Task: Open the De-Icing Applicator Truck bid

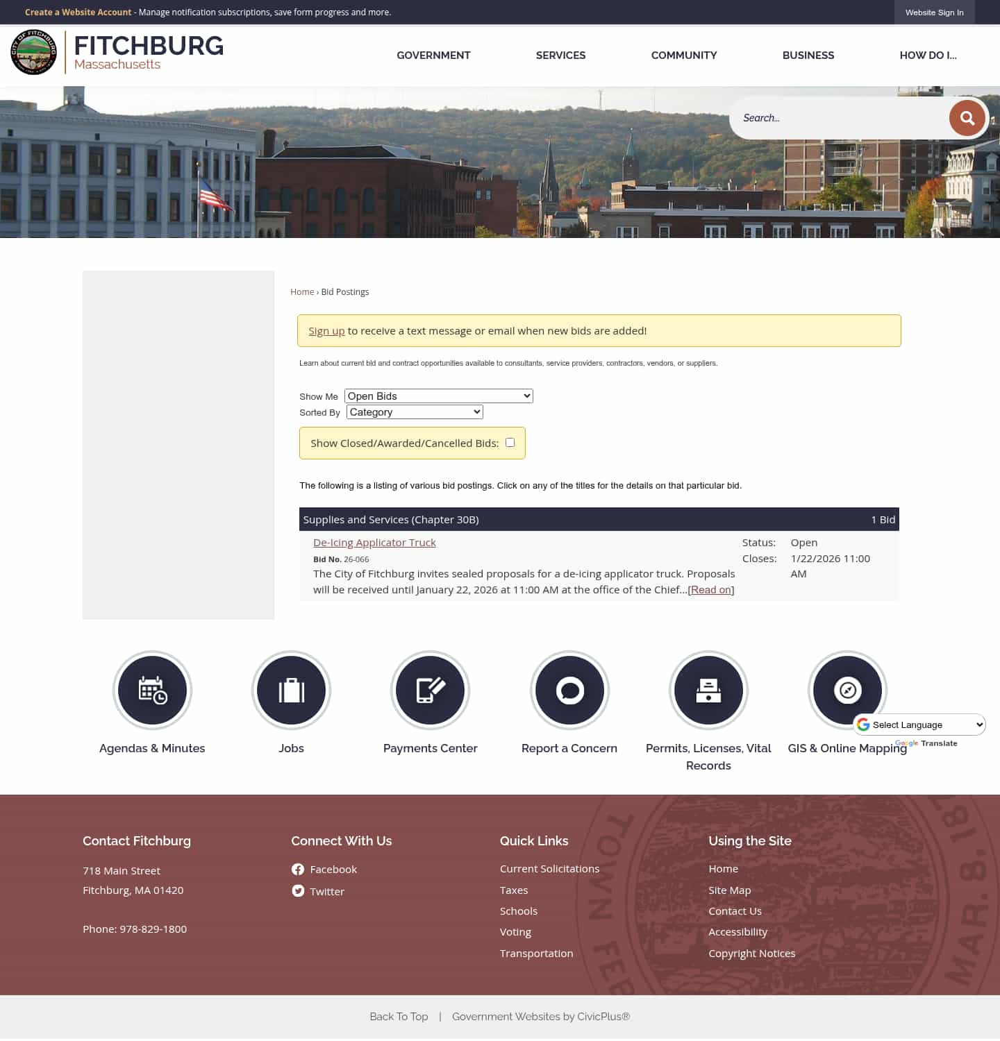Action: click(x=374, y=542)
